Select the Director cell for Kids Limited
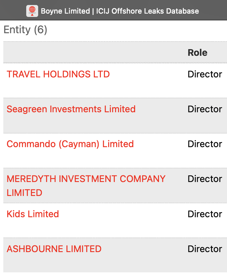Viewport: 227px width, 277px height. click(205, 214)
